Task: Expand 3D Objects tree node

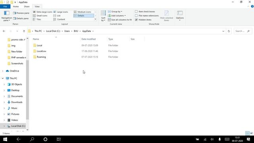Action: tap(4, 84)
